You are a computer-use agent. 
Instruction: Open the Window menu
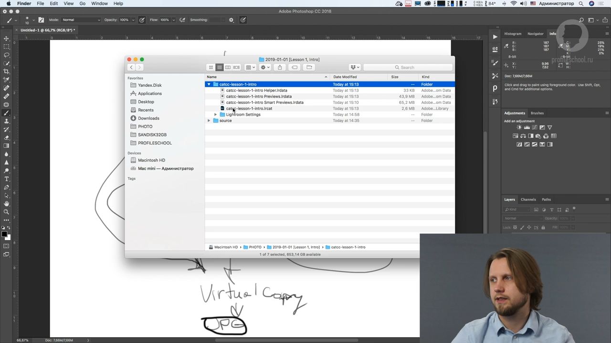click(x=99, y=3)
